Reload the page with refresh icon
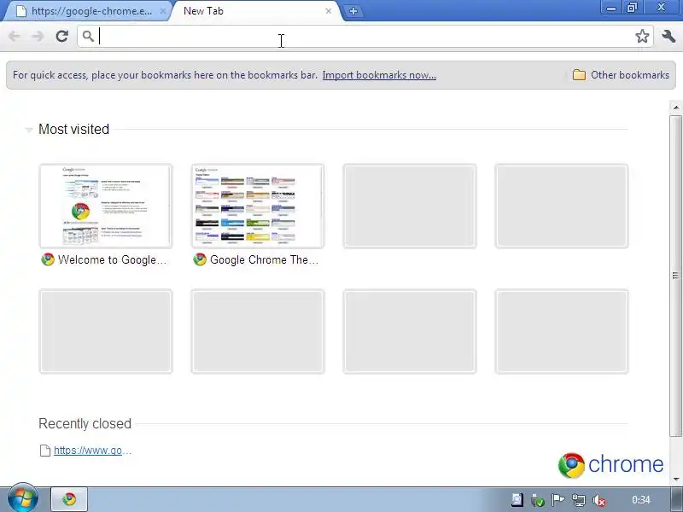This screenshot has height=512, width=683. [x=61, y=36]
